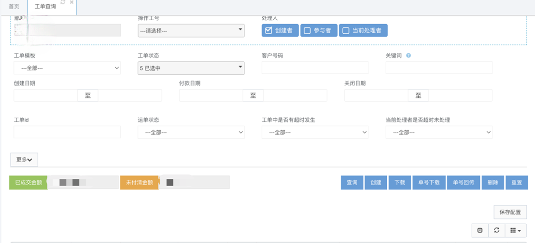Open the 工单模板 dropdown

[67, 68]
